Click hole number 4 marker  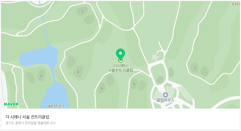78,72
